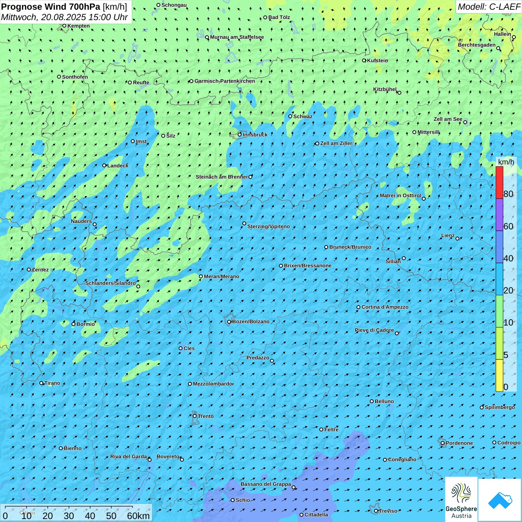Image resolution: width=522 pixels, height=522 pixels.
Task: Click the 'Garmisch-Partenkirchen' label
Action: coord(225,81)
